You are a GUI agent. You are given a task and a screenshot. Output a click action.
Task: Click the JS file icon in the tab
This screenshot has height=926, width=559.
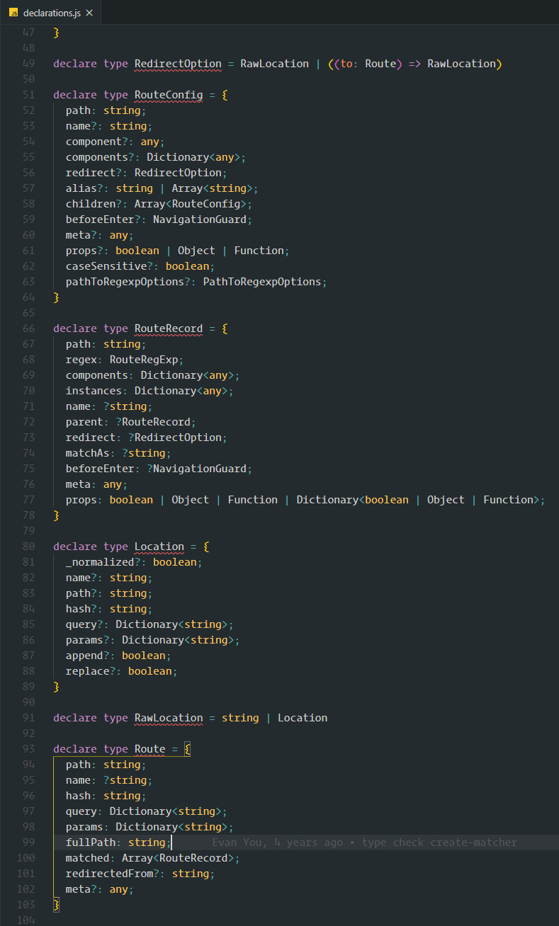click(x=13, y=13)
